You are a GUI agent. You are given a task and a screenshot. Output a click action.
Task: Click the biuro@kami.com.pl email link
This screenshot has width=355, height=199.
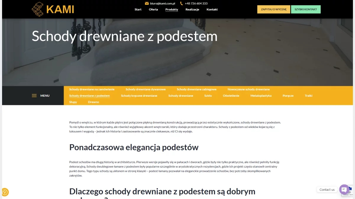pyautogui.click(x=162, y=4)
